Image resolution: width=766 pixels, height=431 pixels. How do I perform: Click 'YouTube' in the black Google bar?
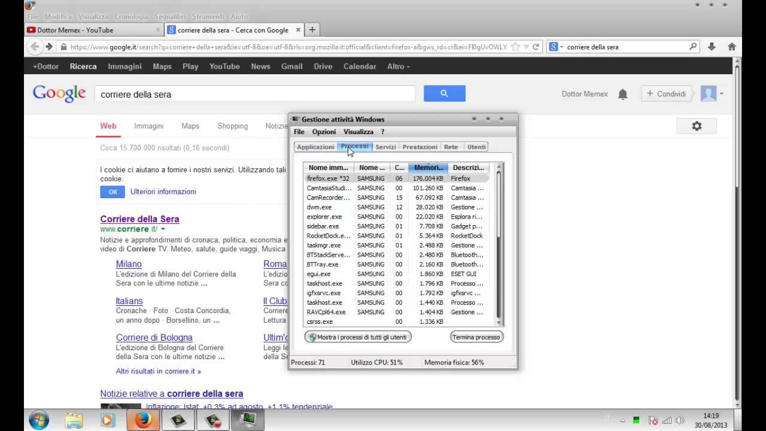(x=224, y=66)
